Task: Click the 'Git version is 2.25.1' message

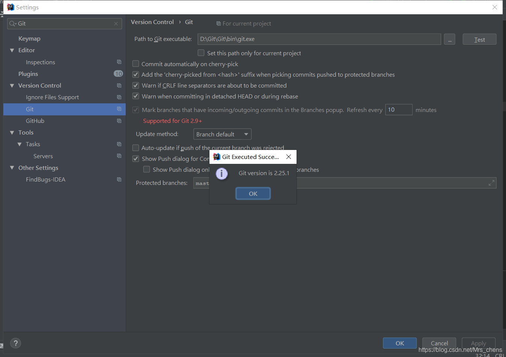Action: tap(264, 173)
